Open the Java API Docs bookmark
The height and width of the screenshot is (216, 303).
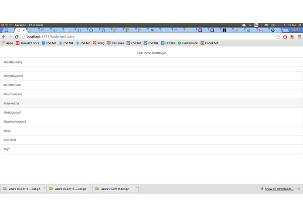(x=27, y=43)
